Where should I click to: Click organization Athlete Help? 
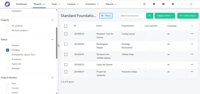pos(127,54)
